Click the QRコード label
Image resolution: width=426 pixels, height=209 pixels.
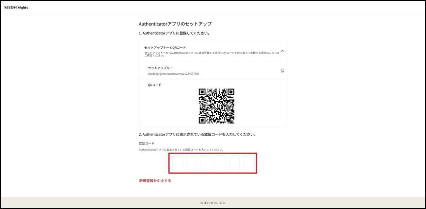[155, 85]
